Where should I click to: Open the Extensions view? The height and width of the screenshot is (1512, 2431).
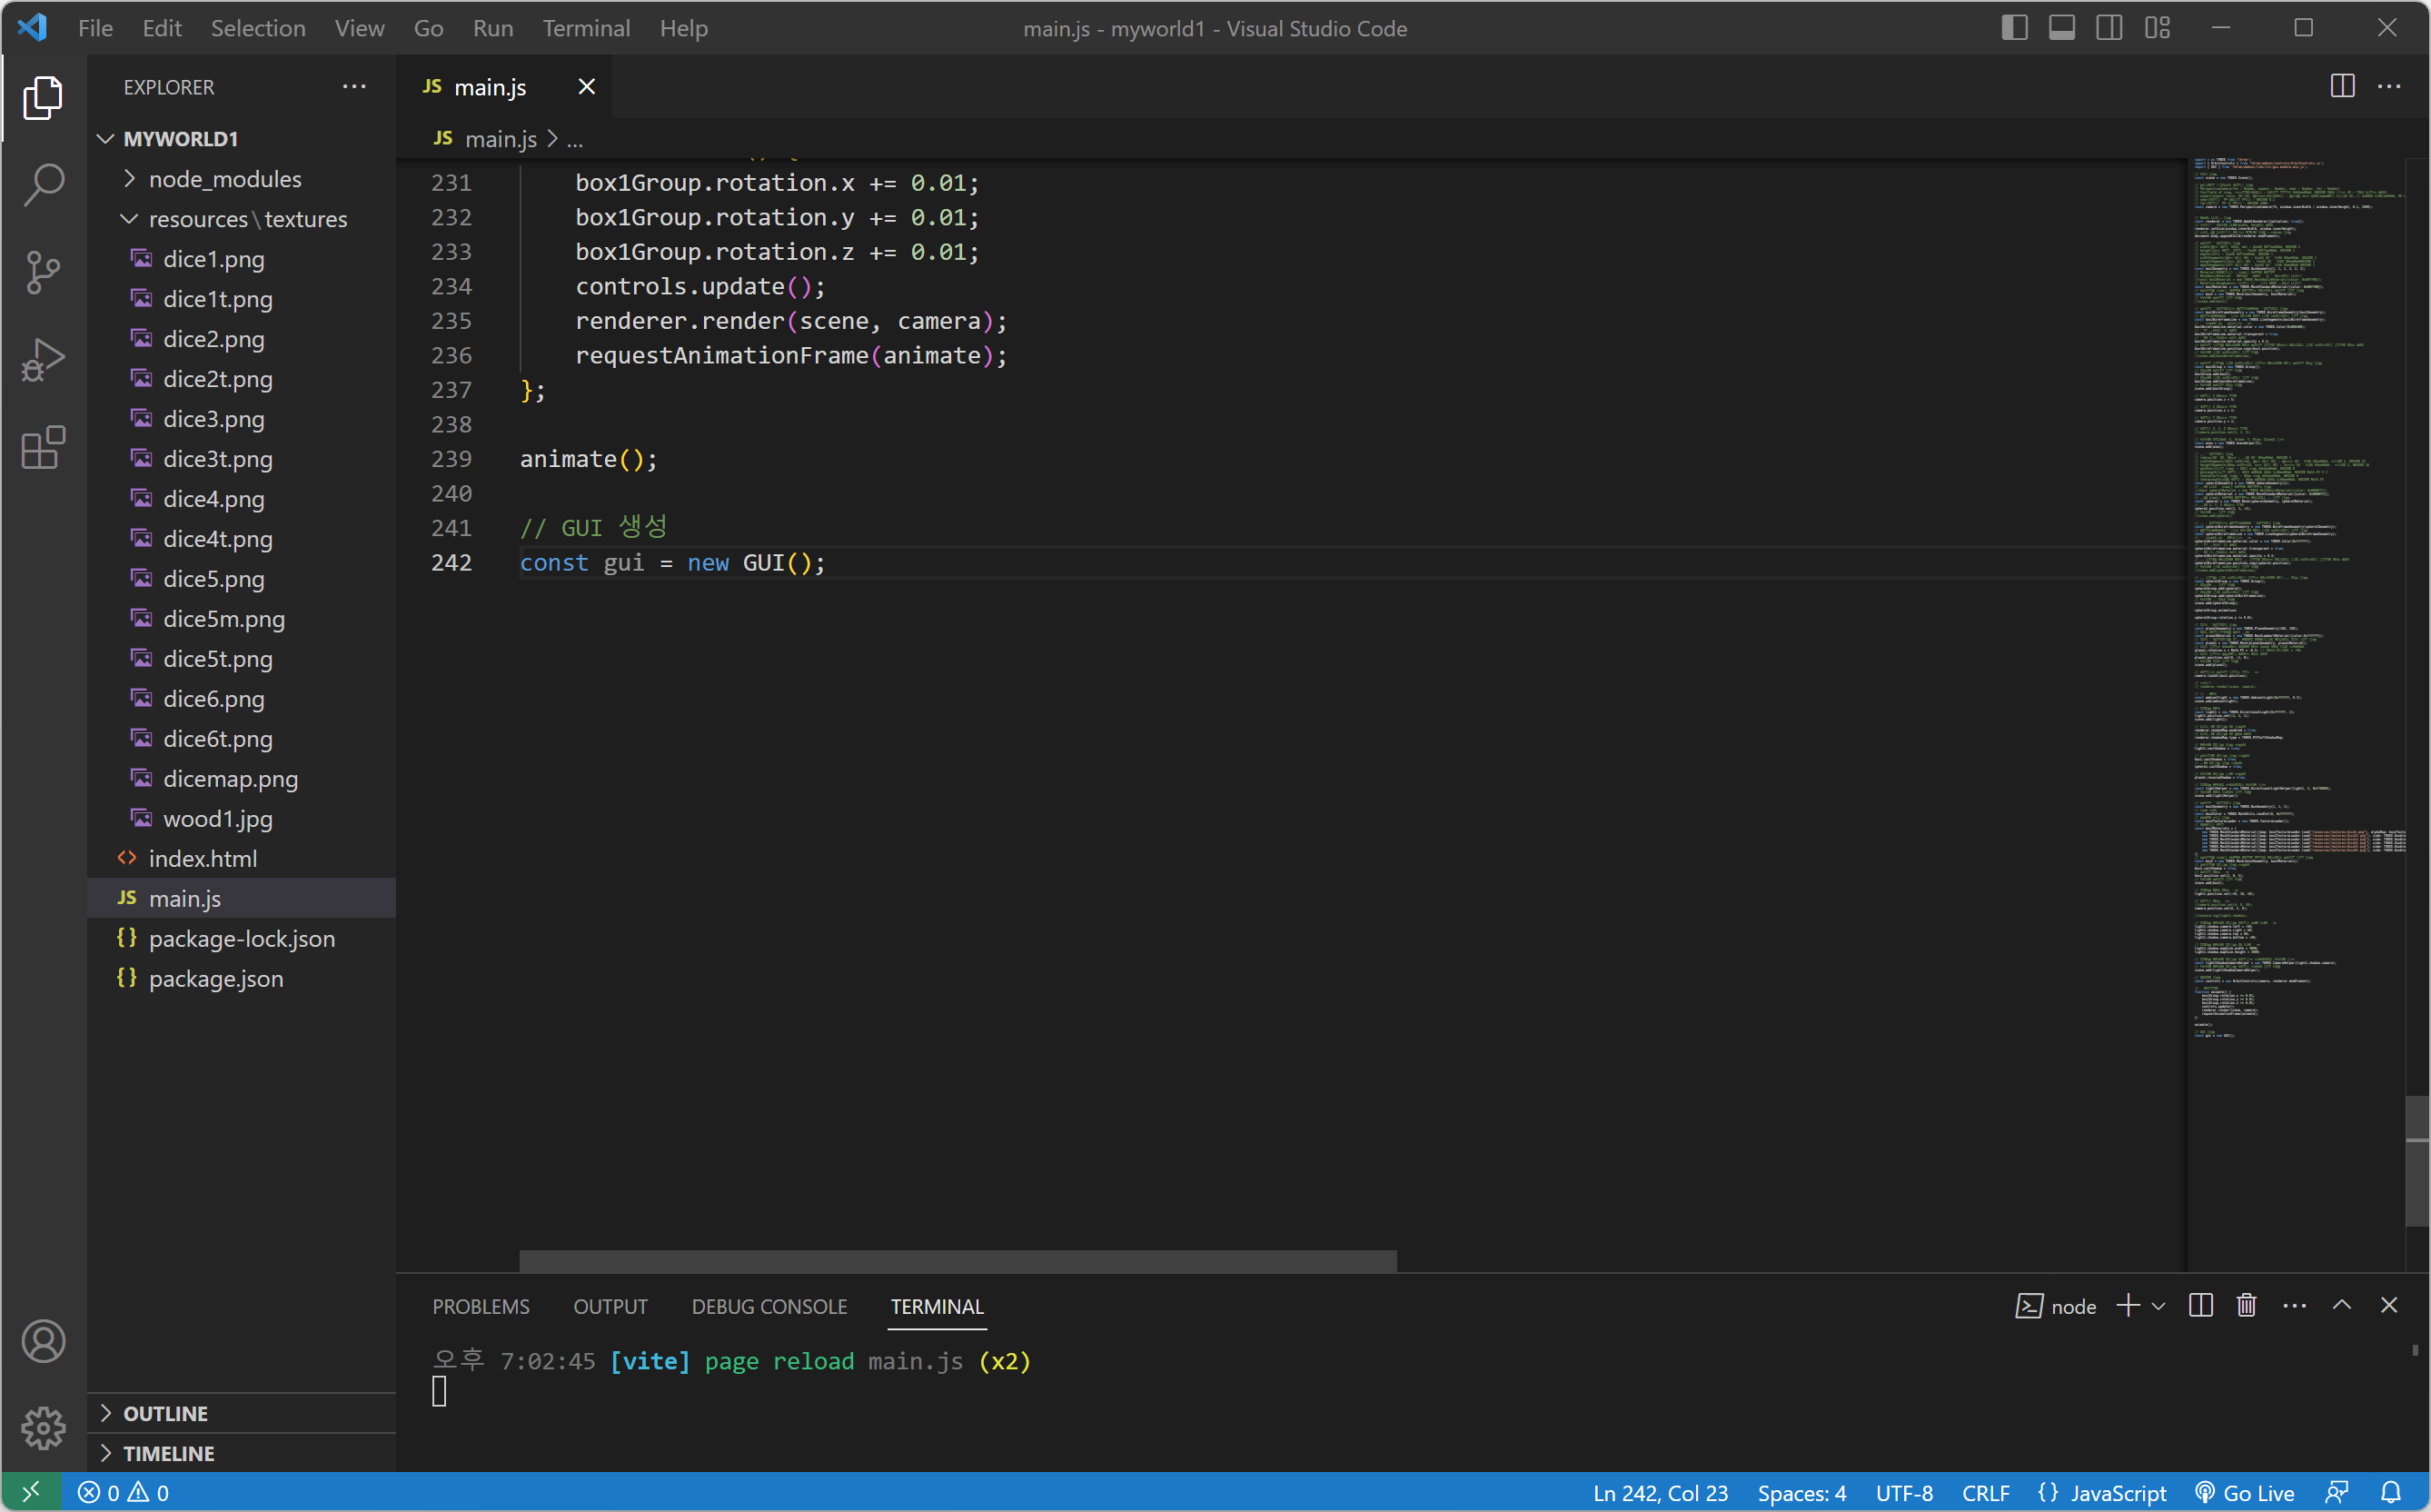[x=43, y=448]
